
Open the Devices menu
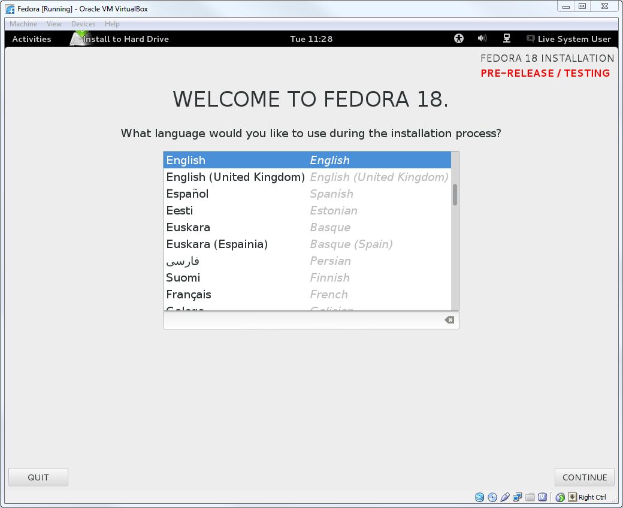pos(83,24)
